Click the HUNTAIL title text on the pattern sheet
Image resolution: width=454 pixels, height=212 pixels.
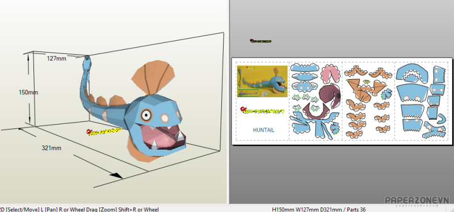[x=263, y=130]
